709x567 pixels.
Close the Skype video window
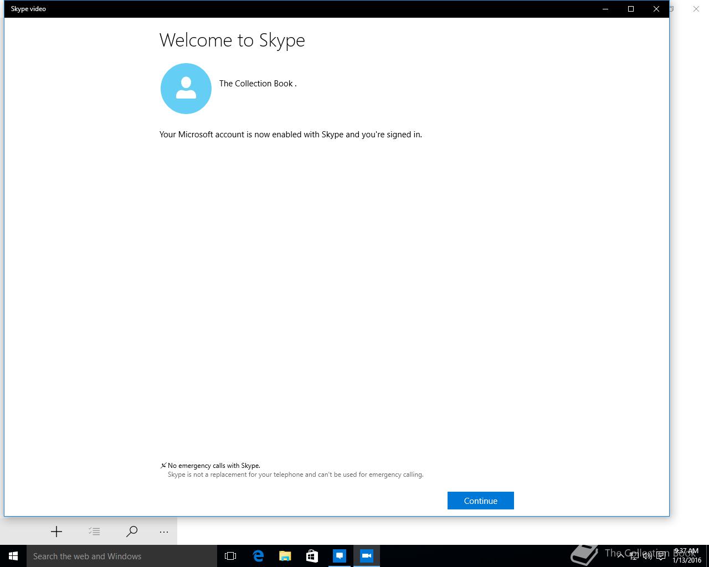tap(656, 9)
